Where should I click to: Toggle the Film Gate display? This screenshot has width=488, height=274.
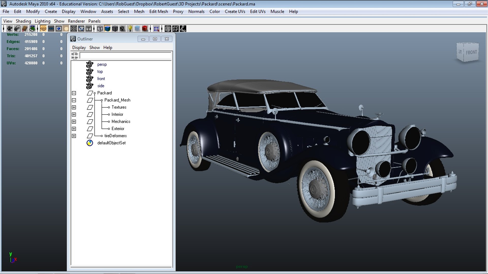51,29
